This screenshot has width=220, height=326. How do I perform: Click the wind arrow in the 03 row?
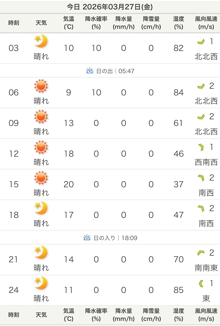[201, 42]
